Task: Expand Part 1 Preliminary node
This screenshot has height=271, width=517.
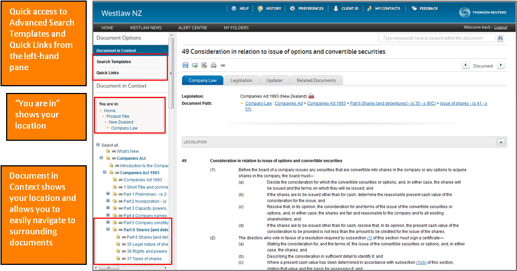Action: click(x=108, y=194)
